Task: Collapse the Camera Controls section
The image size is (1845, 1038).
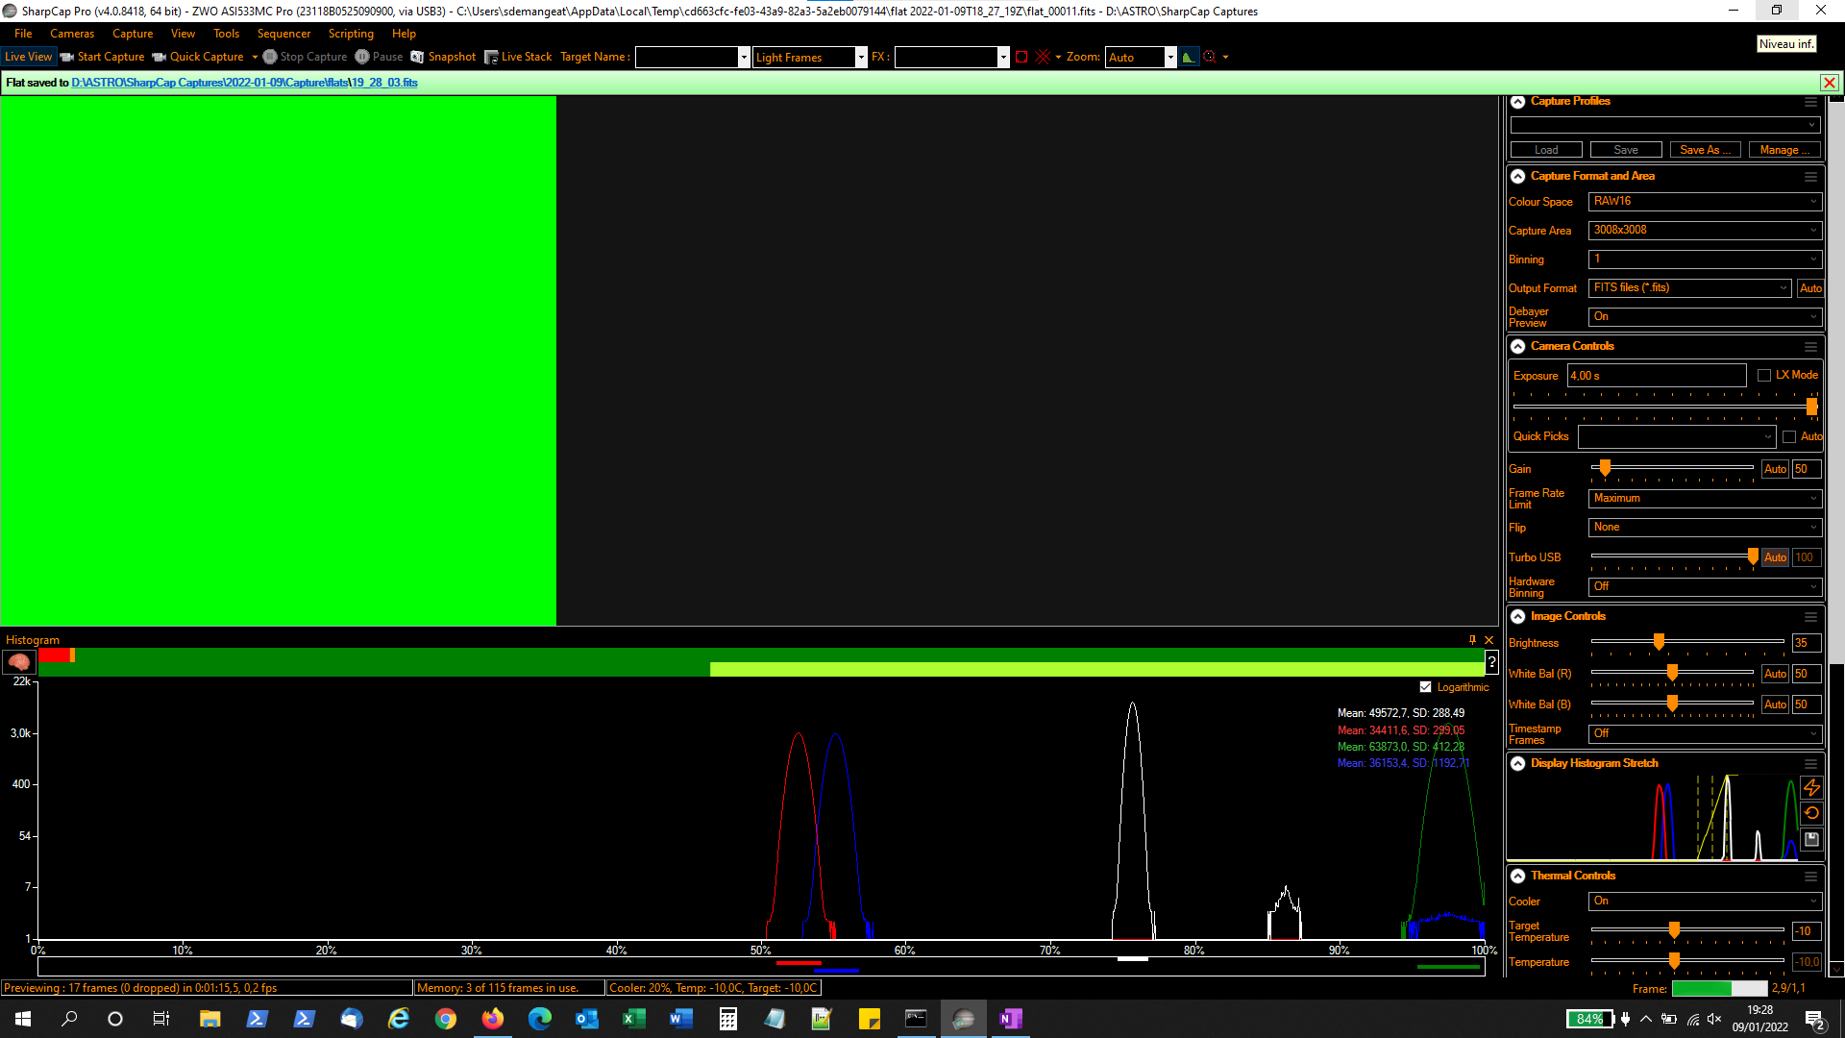Action: (x=1518, y=347)
